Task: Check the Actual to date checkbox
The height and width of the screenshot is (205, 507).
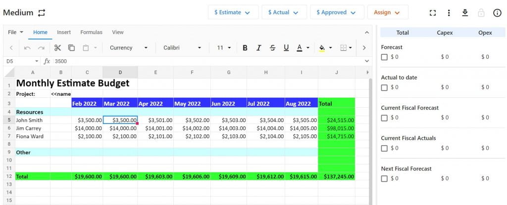Action: (x=384, y=87)
